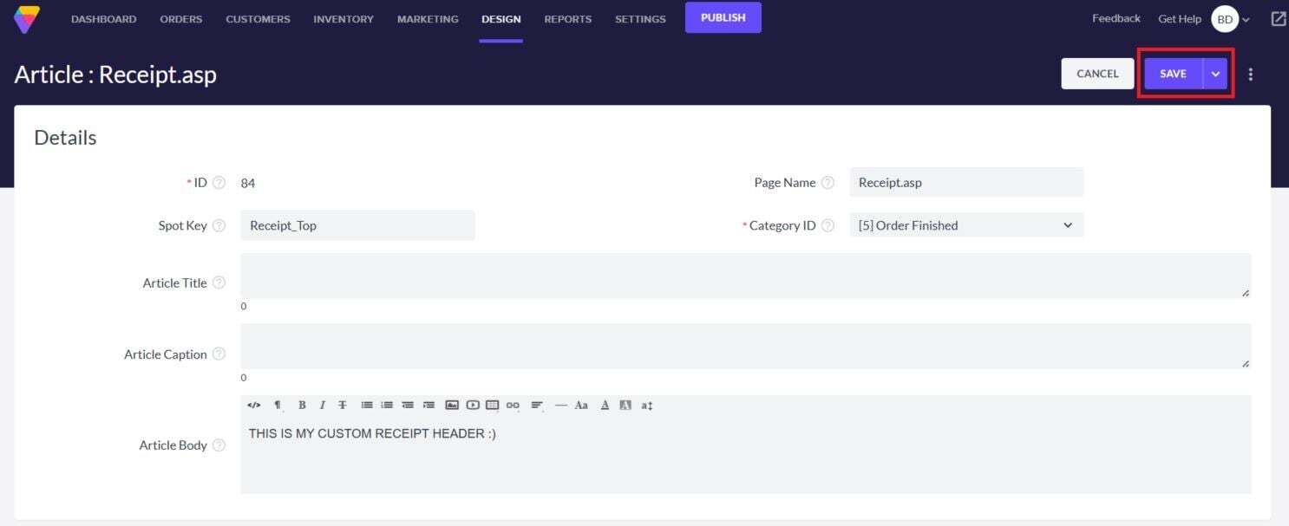Apply bold formatting in Article Body
Viewport: 1289px width, 526px height.
[x=302, y=405]
